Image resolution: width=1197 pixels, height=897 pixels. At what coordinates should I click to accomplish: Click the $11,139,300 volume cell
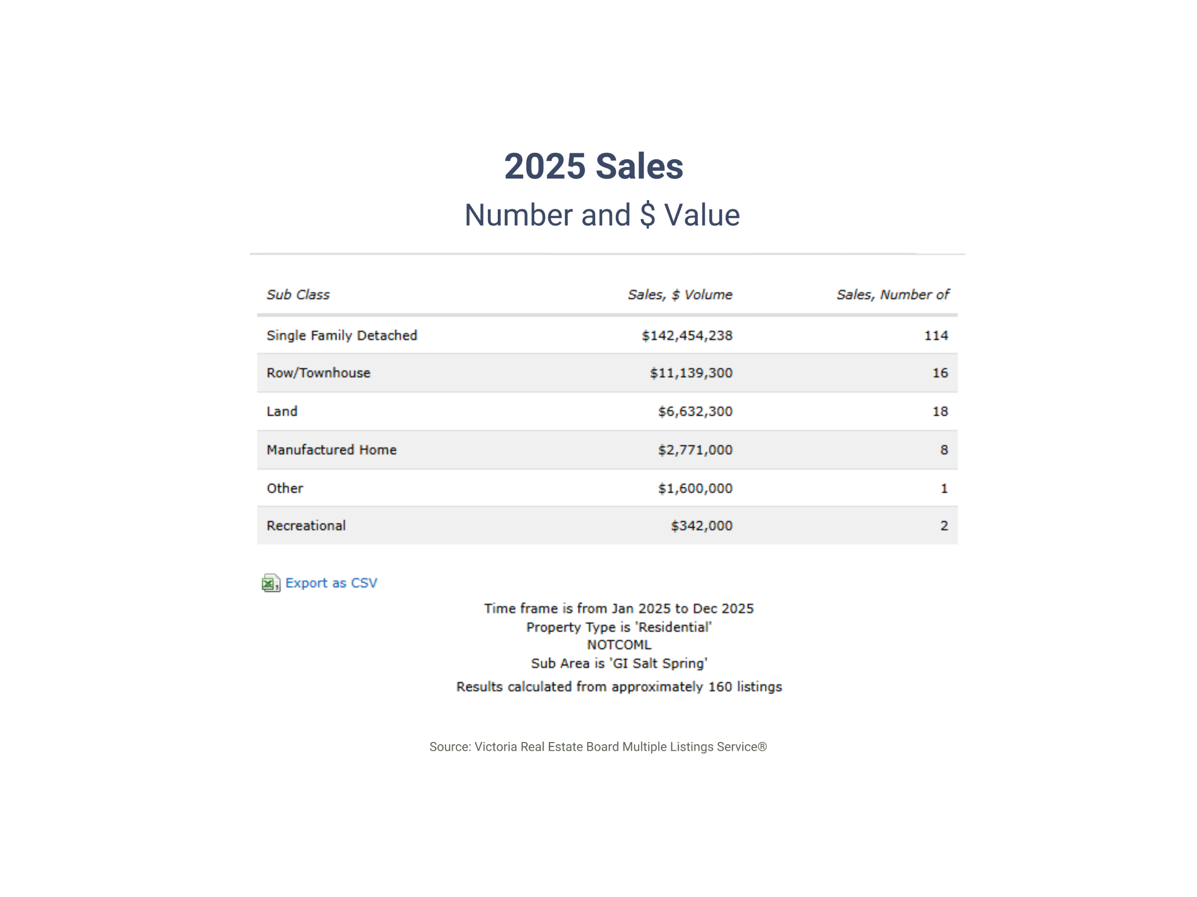(x=691, y=373)
